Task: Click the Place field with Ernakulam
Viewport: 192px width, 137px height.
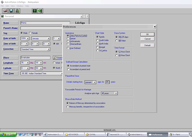Action: (35, 58)
